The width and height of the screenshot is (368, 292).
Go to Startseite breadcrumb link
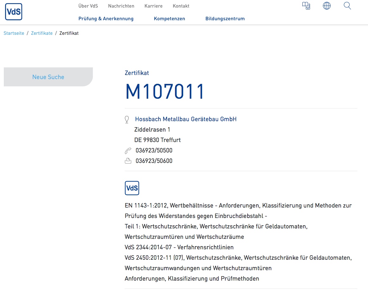tap(14, 33)
